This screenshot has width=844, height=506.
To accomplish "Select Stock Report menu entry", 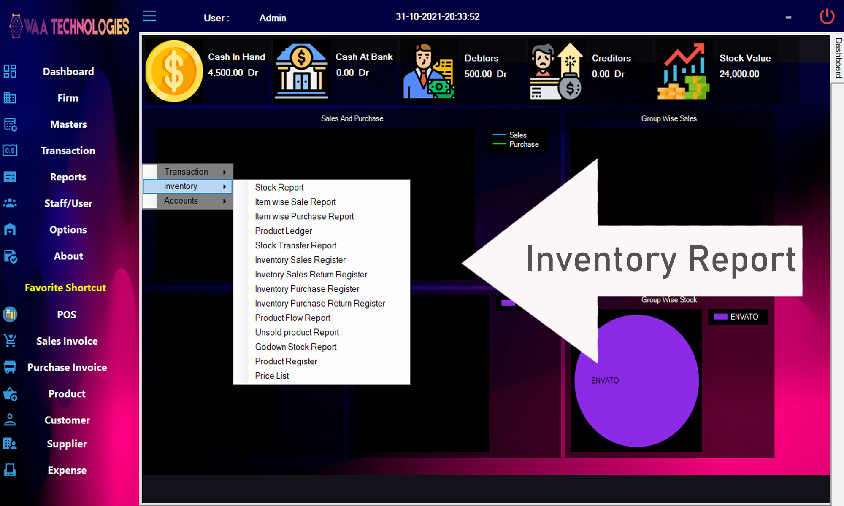I will 279,187.
